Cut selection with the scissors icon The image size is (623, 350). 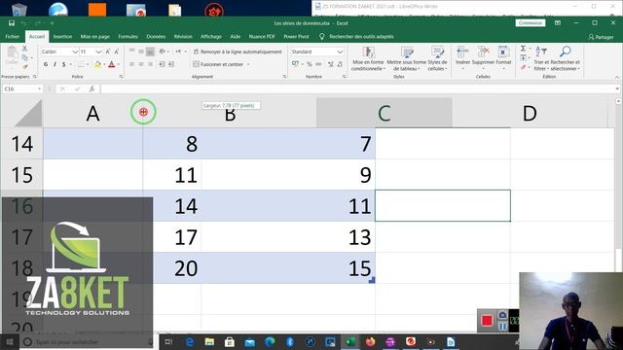24,49
